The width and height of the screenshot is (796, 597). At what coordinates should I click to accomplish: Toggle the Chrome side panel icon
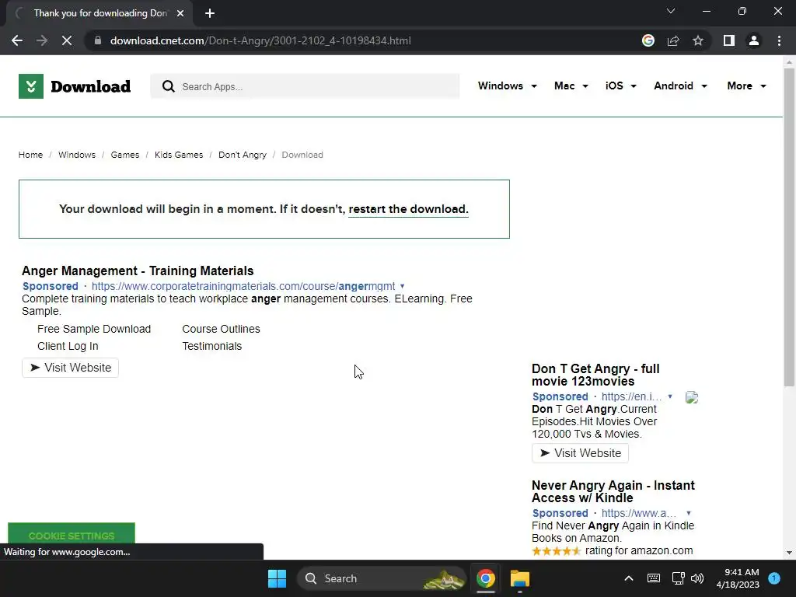729,40
